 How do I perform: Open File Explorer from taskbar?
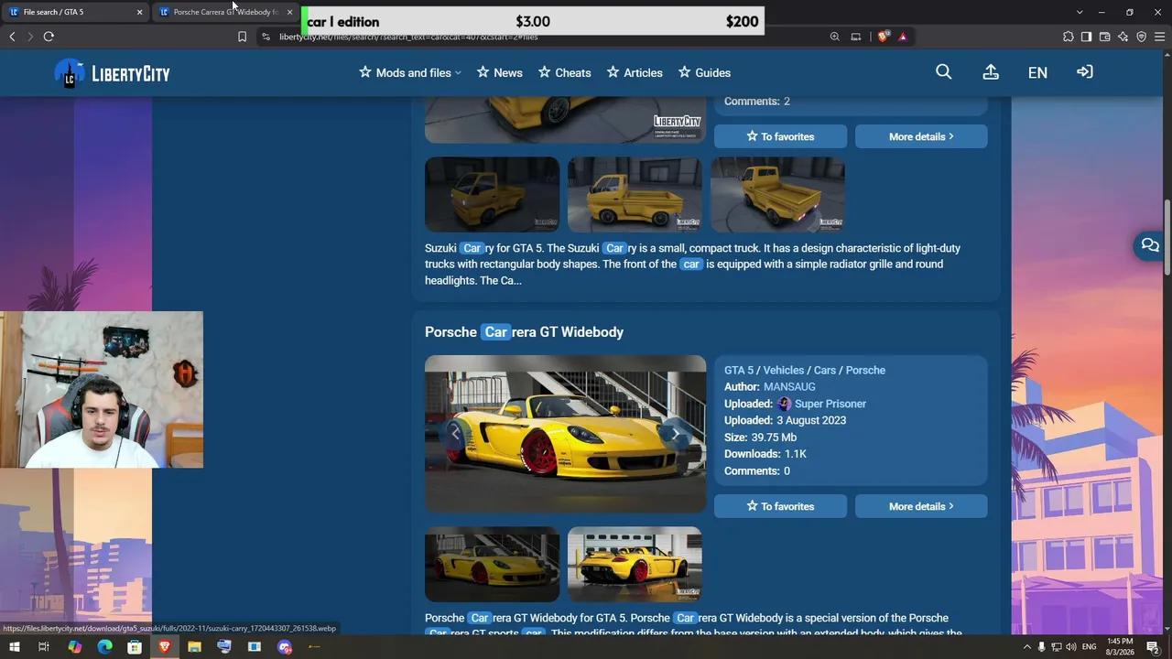[194, 647]
